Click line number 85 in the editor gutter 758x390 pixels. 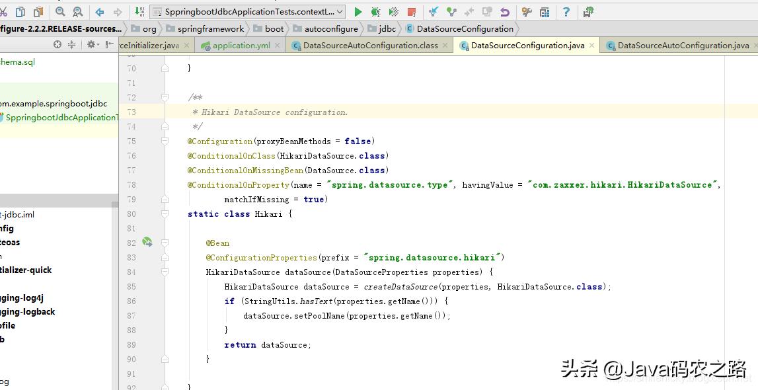click(x=130, y=286)
